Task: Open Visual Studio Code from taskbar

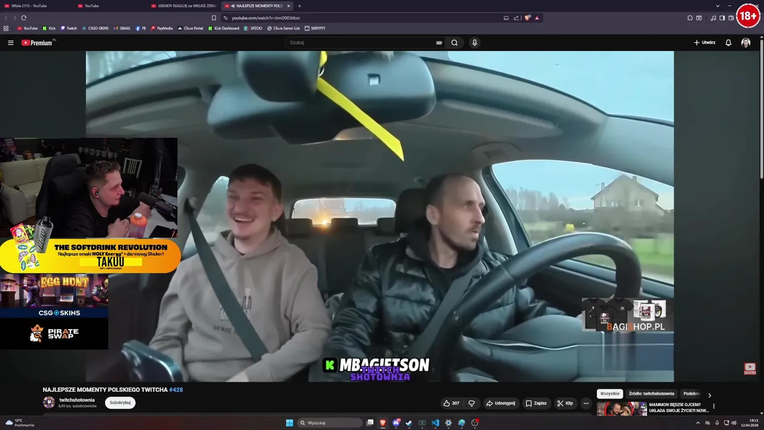Action: pos(435,423)
